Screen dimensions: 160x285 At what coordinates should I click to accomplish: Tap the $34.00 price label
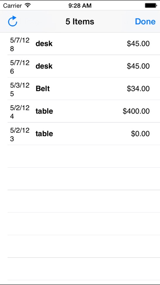pyautogui.click(x=138, y=89)
